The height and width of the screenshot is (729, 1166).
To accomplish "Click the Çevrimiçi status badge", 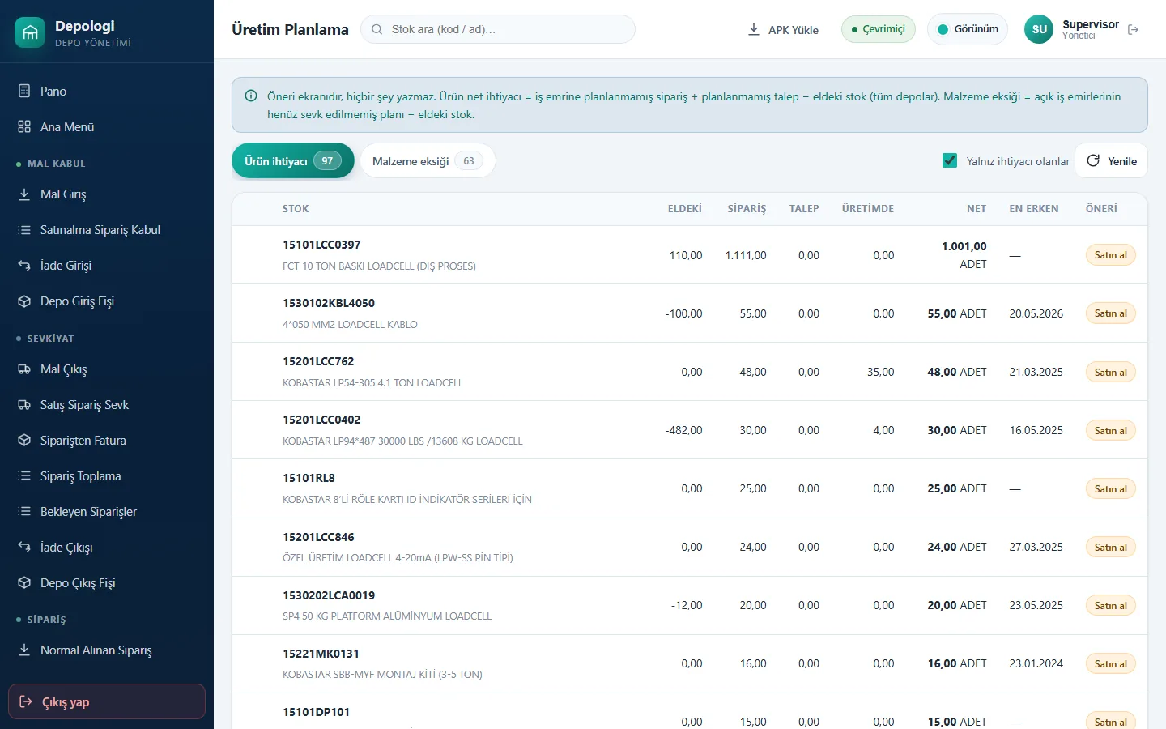I will point(879,29).
